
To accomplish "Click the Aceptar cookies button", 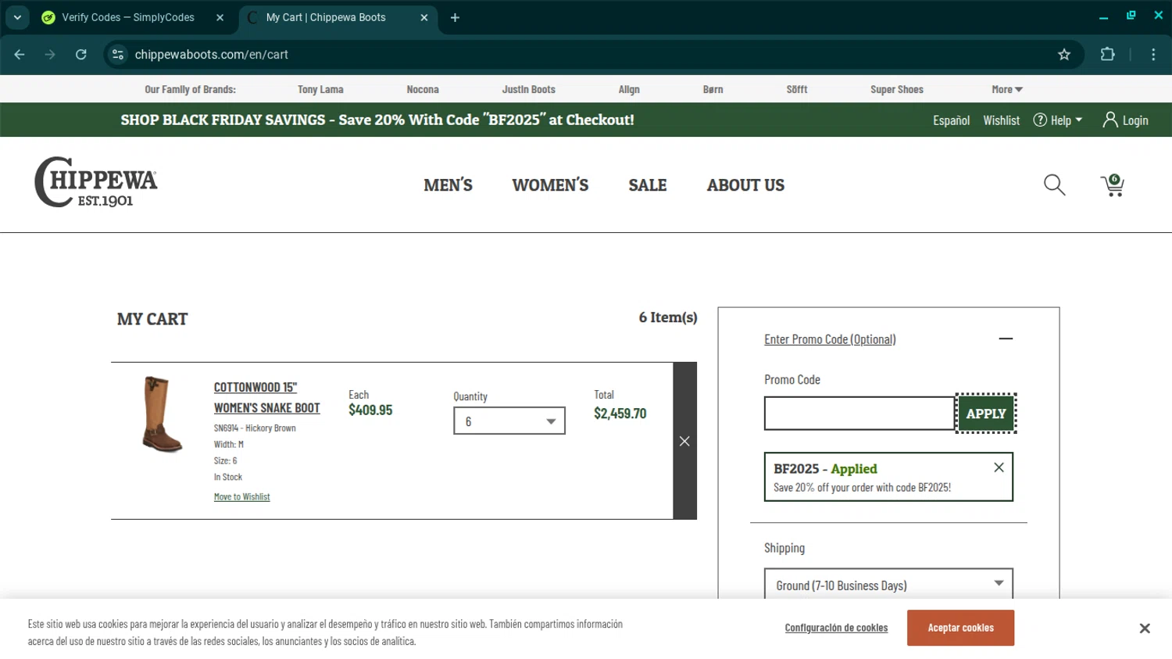I will (960, 628).
